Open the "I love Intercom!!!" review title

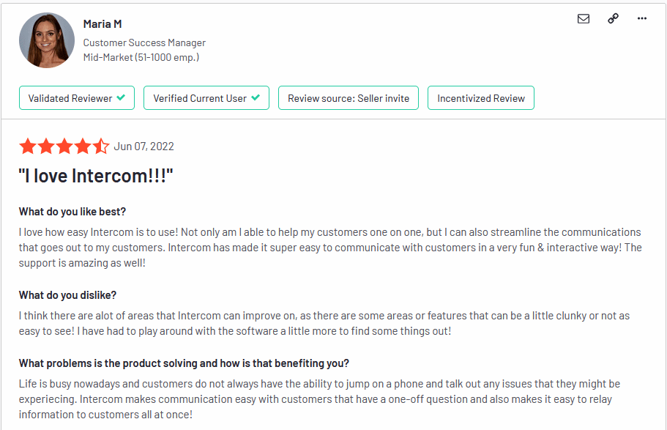pyautogui.click(x=96, y=176)
